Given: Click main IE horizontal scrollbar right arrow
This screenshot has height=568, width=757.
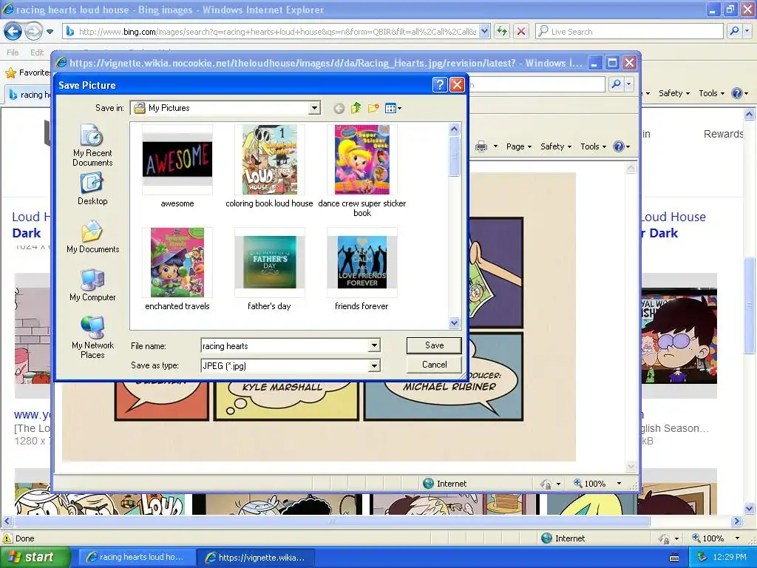Looking at the screenshot, I should point(736,521).
